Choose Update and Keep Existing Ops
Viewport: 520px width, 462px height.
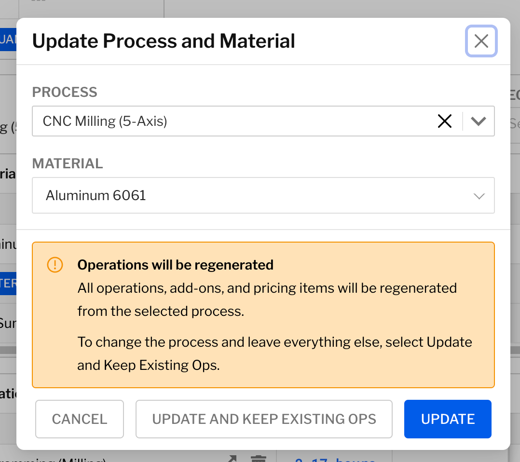point(264,419)
